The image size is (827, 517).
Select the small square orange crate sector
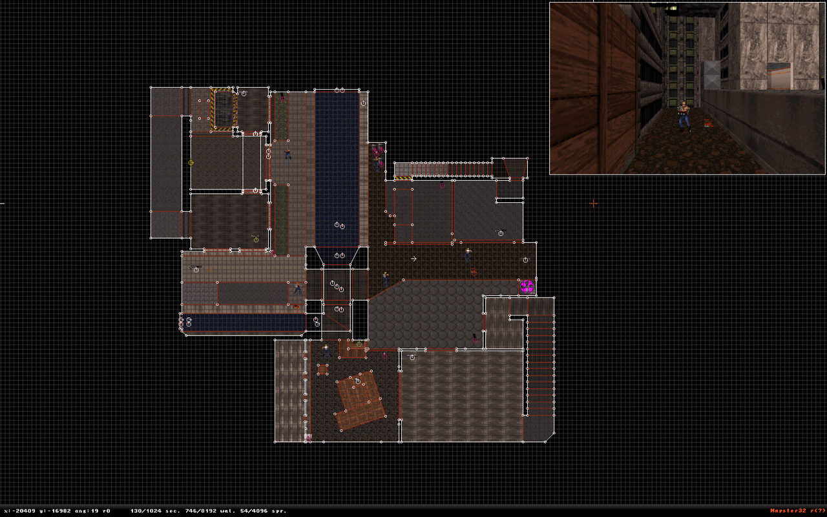[x=322, y=370]
